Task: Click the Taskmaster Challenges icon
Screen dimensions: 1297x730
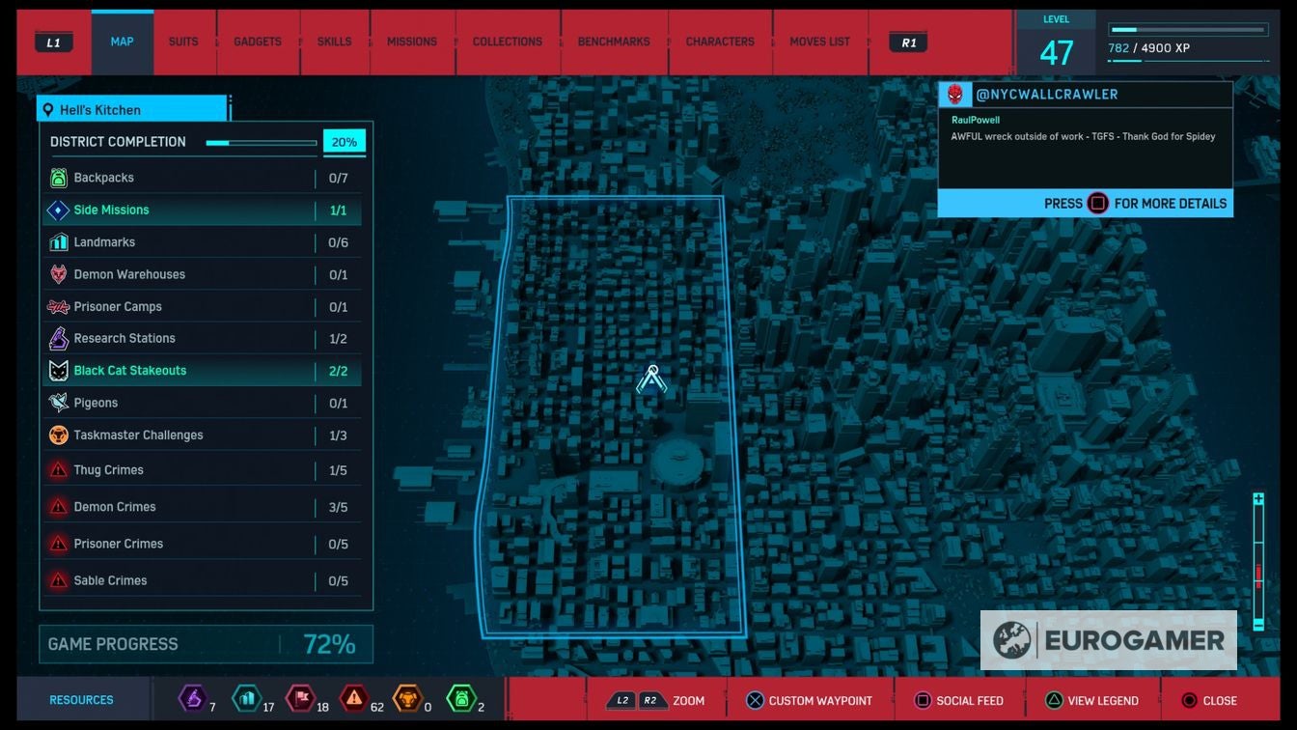Action: click(x=58, y=435)
